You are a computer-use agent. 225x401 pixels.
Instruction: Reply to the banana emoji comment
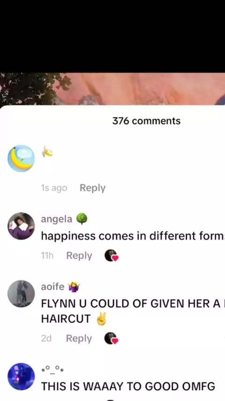pyautogui.click(x=92, y=188)
